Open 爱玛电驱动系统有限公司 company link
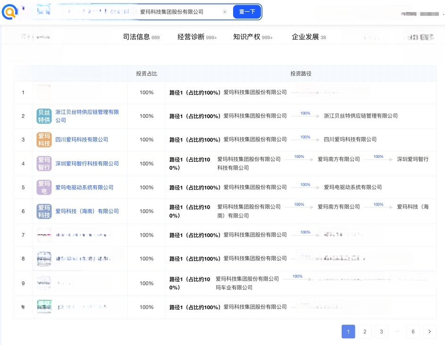This screenshot has width=445, height=345. pos(84,188)
